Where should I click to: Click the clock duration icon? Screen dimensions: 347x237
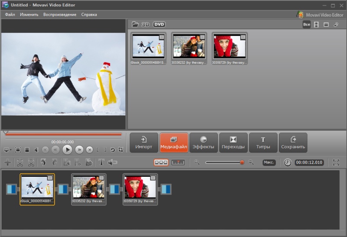(288, 162)
